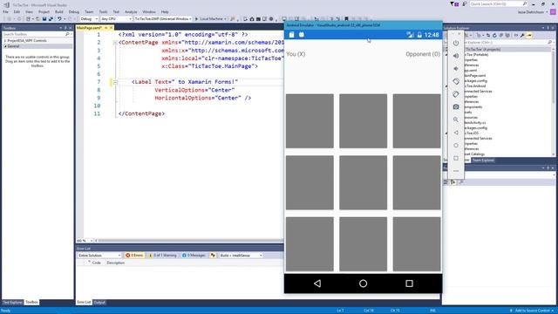Click the emulator sidebar home circle icon

point(456,146)
